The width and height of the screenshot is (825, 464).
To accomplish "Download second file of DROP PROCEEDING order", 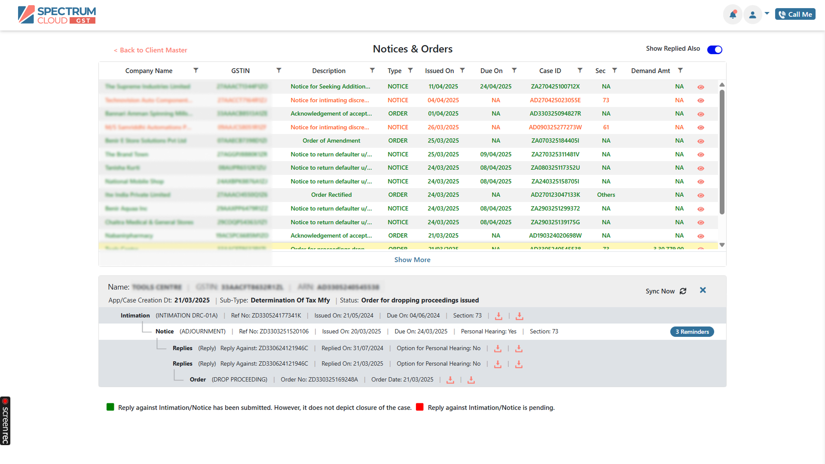I will tap(471, 380).
